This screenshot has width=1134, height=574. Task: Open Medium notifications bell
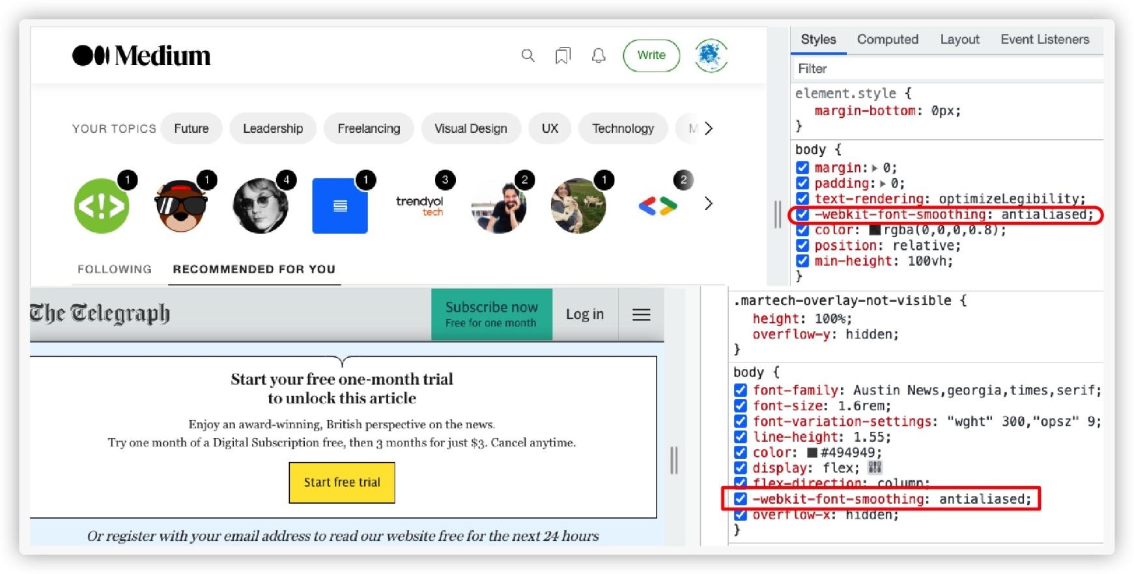pos(599,56)
